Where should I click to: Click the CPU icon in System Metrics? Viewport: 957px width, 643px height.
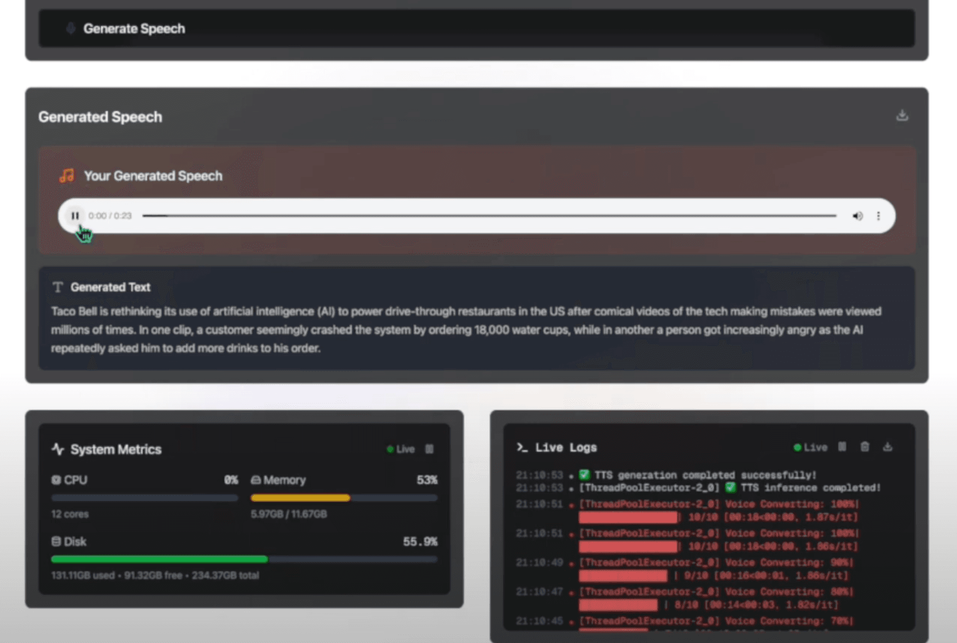(56, 480)
